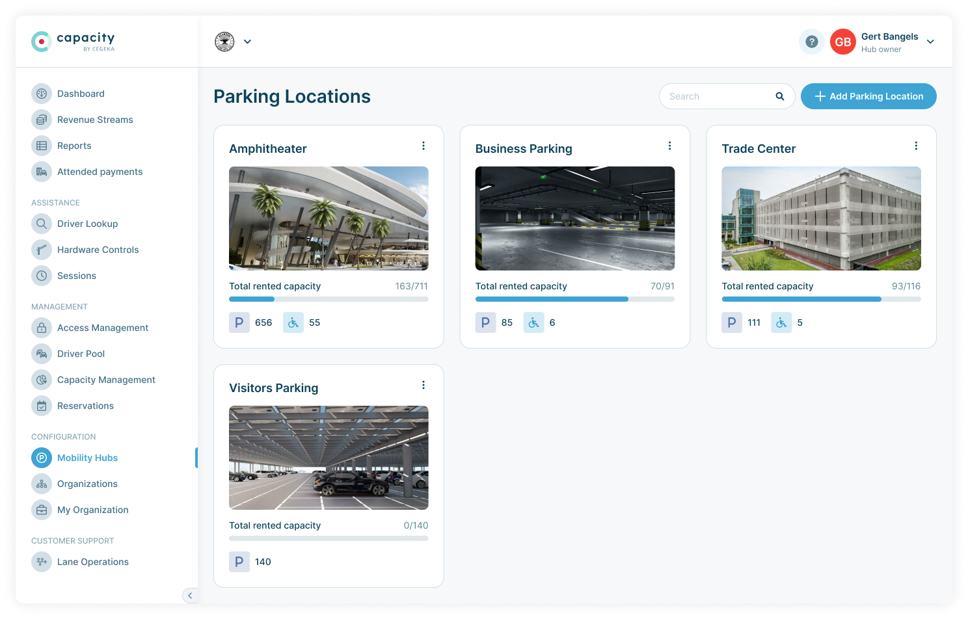Click Trade Center rented capacity progress bar

point(821,299)
